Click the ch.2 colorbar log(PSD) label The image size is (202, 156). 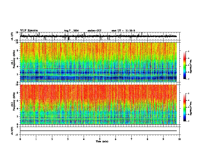(x=191, y=108)
